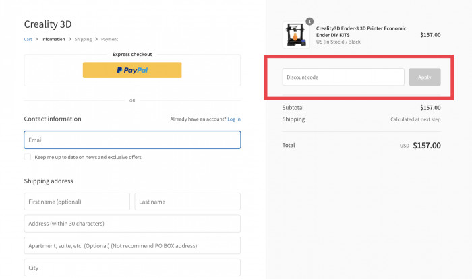This screenshot has width=472, height=279.
Task: Click the PayPal express checkout button
Action: coord(132,70)
